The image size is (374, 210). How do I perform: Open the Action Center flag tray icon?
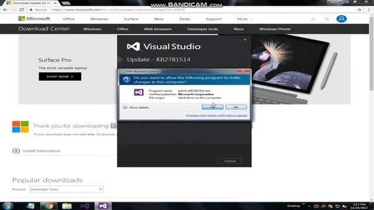330,206
